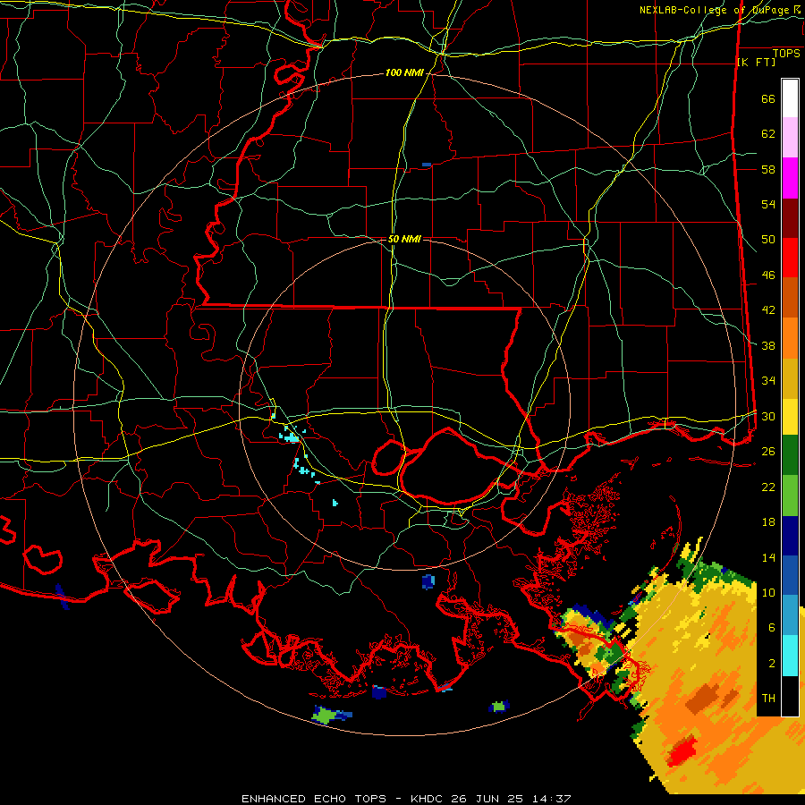Screen dimensions: 805x805
Task: Select the legend value "58"
Action: (x=768, y=169)
